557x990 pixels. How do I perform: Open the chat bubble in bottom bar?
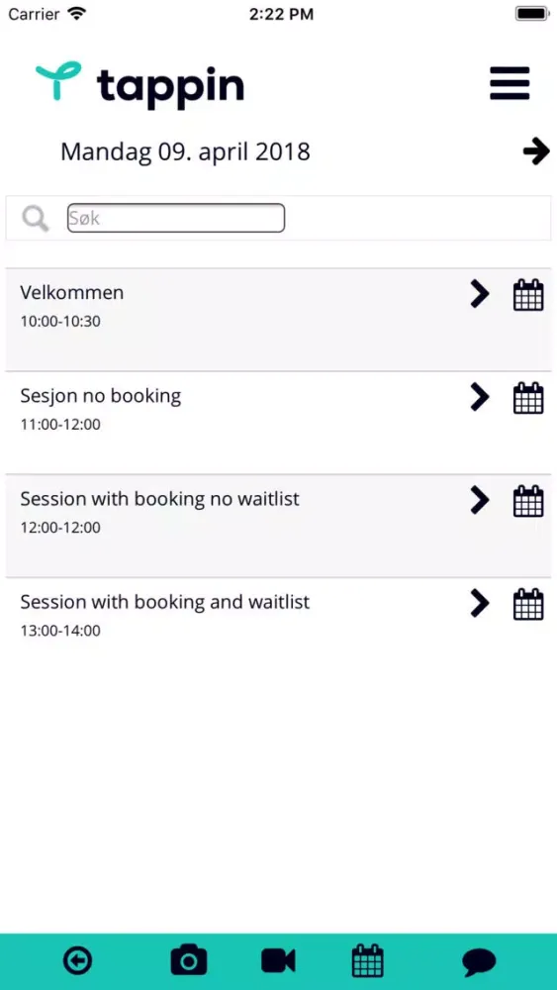point(479,963)
